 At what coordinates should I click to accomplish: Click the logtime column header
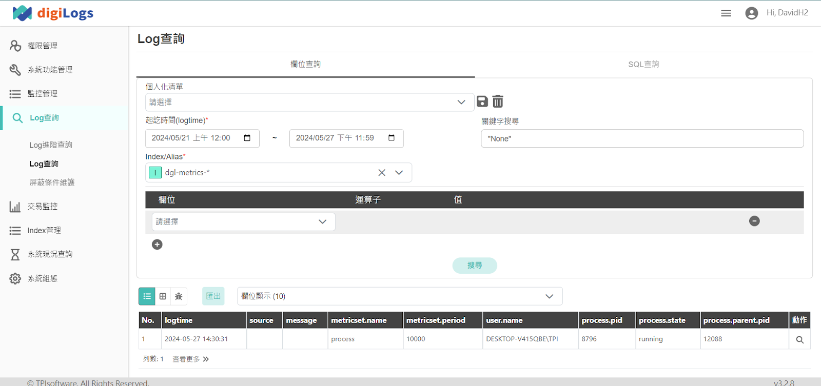pyautogui.click(x=204, y=320)
